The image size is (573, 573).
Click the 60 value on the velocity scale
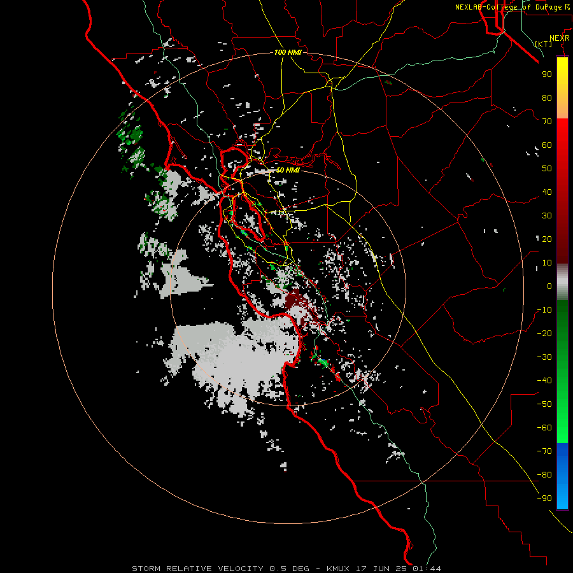(x=547, y=145)
